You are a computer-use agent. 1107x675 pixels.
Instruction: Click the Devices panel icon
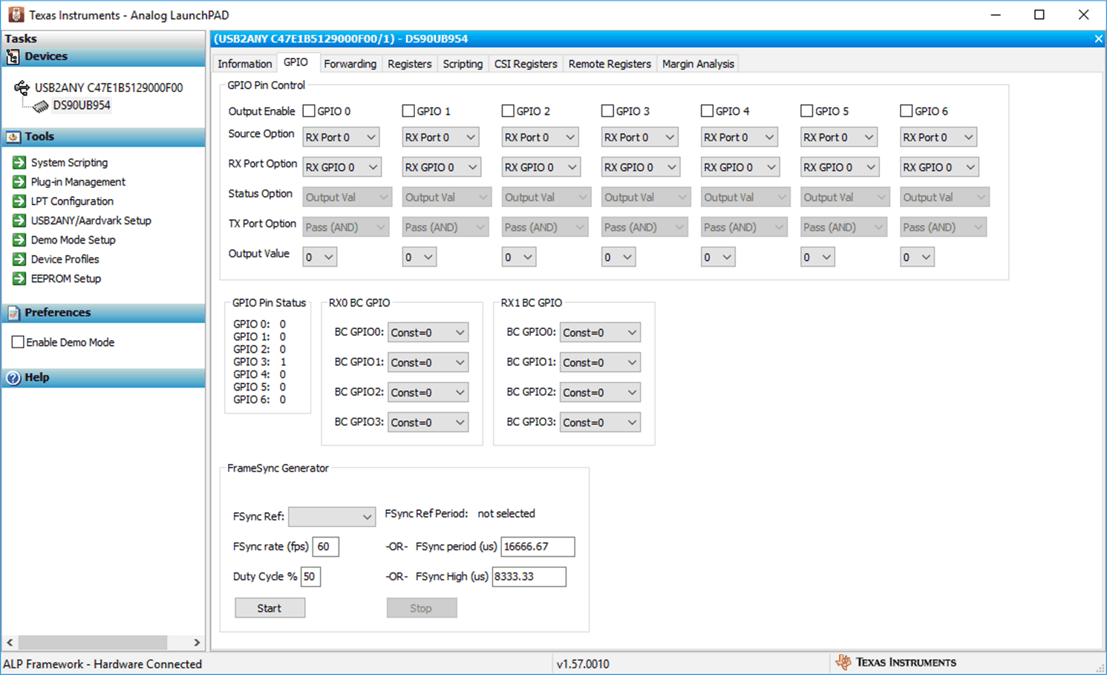pyautogui.click(x=13, y=57)
